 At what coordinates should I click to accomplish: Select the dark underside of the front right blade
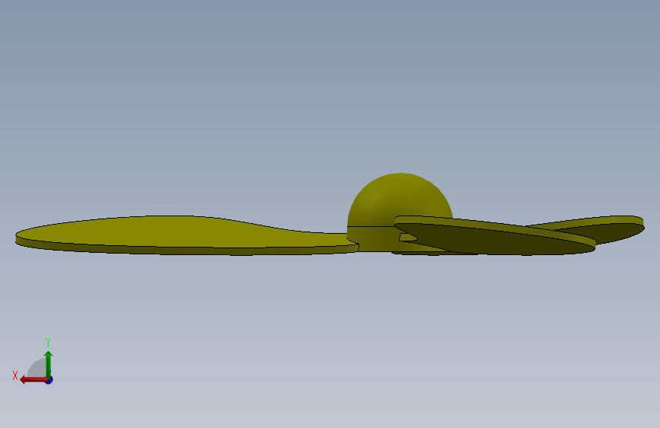(496, 240)
